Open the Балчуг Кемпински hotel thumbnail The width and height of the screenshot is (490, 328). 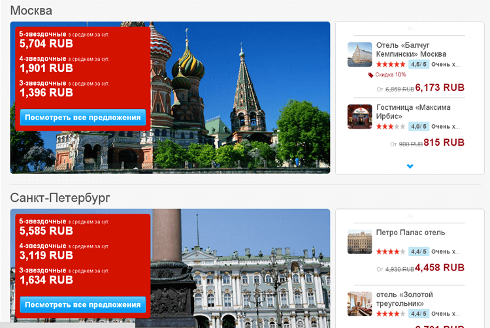(359, 55)
